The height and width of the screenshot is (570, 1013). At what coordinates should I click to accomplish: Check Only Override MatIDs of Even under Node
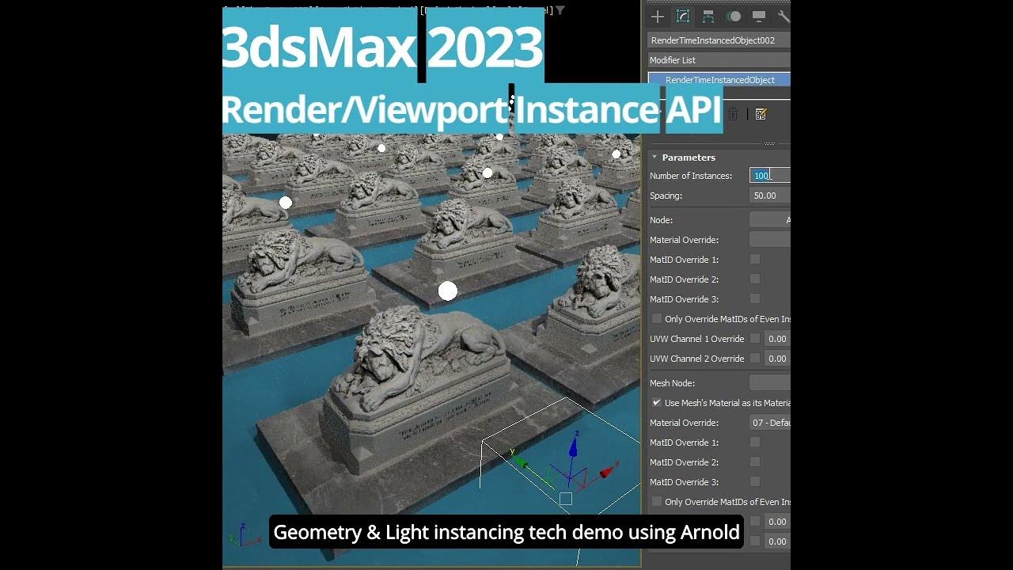click(656, 319)
